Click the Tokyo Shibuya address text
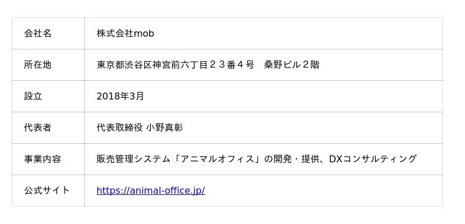The height and width of the screenshot is (224, 465). (208, 65)
